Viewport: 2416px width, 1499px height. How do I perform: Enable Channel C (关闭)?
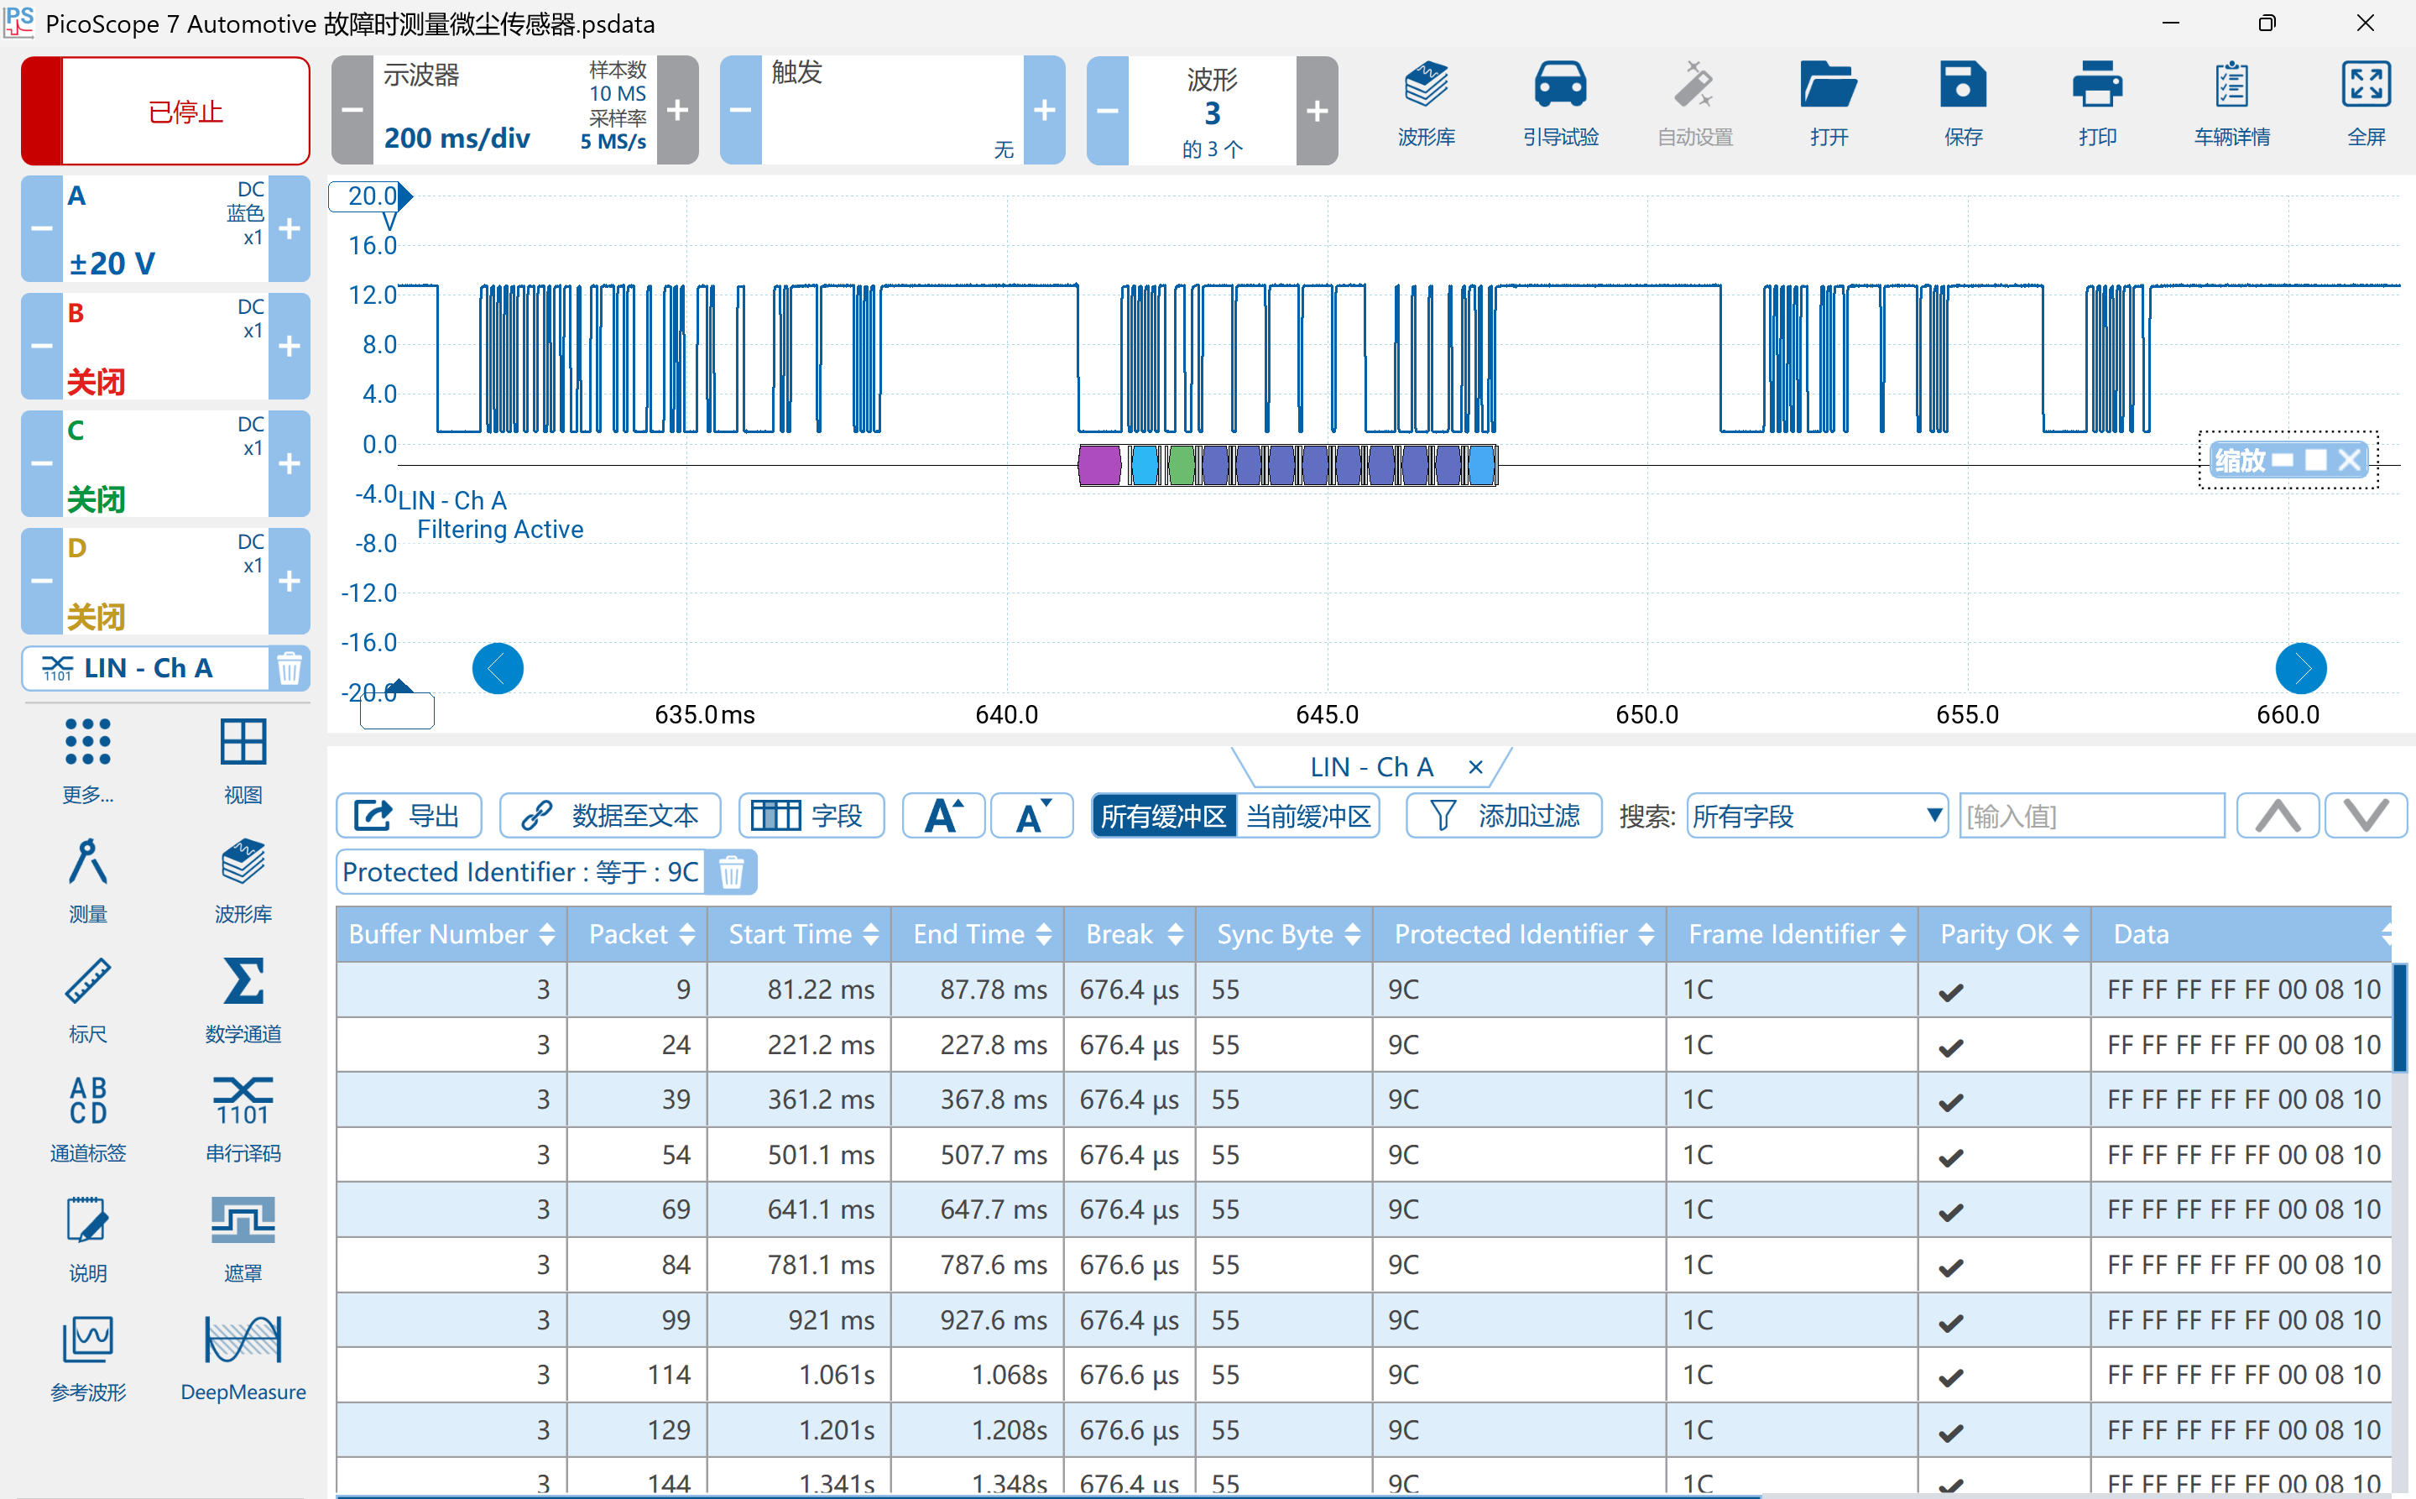[165, 464]
